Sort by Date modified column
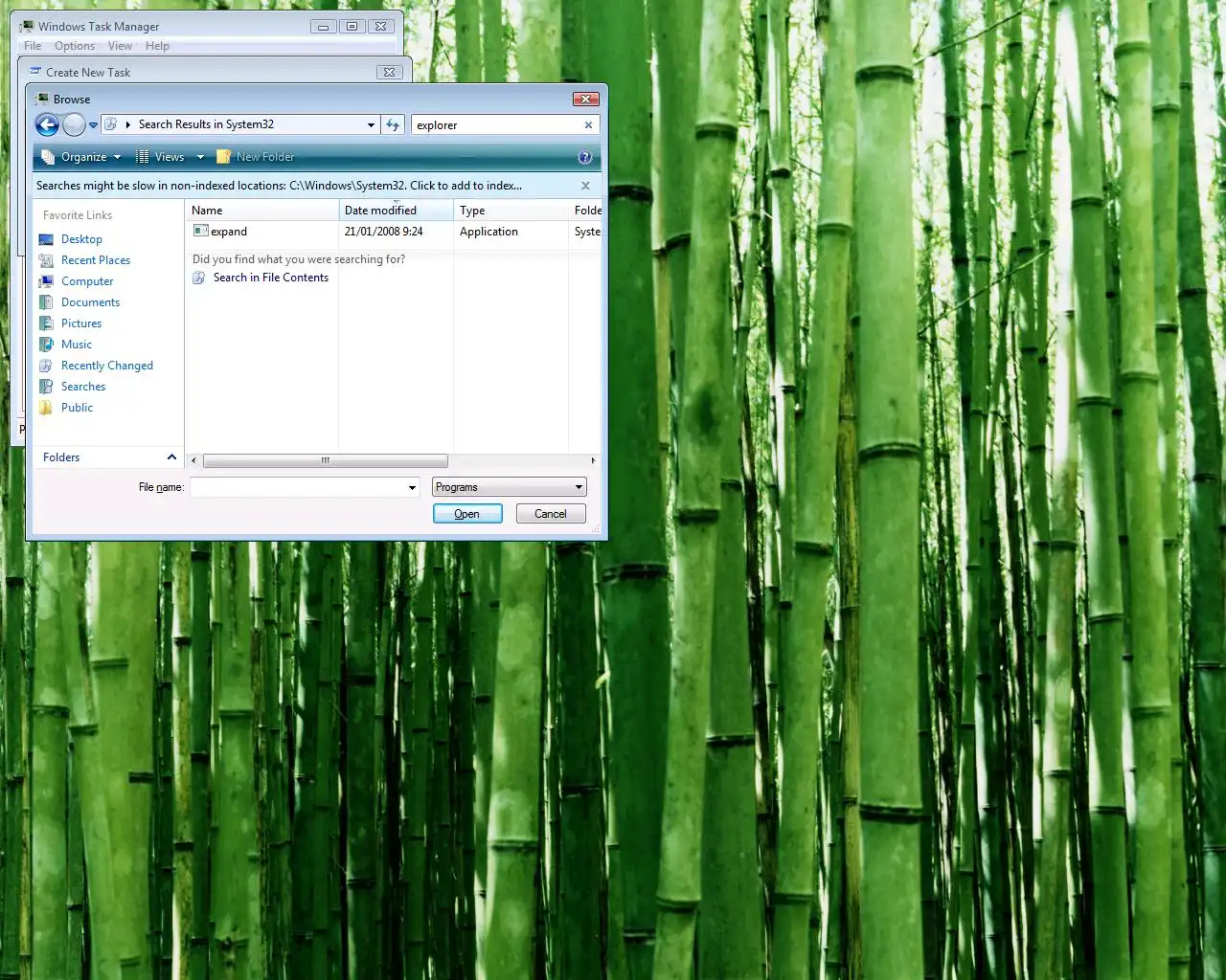The width and height of the screenshot is (1226, 980). [x=397, y=211]
